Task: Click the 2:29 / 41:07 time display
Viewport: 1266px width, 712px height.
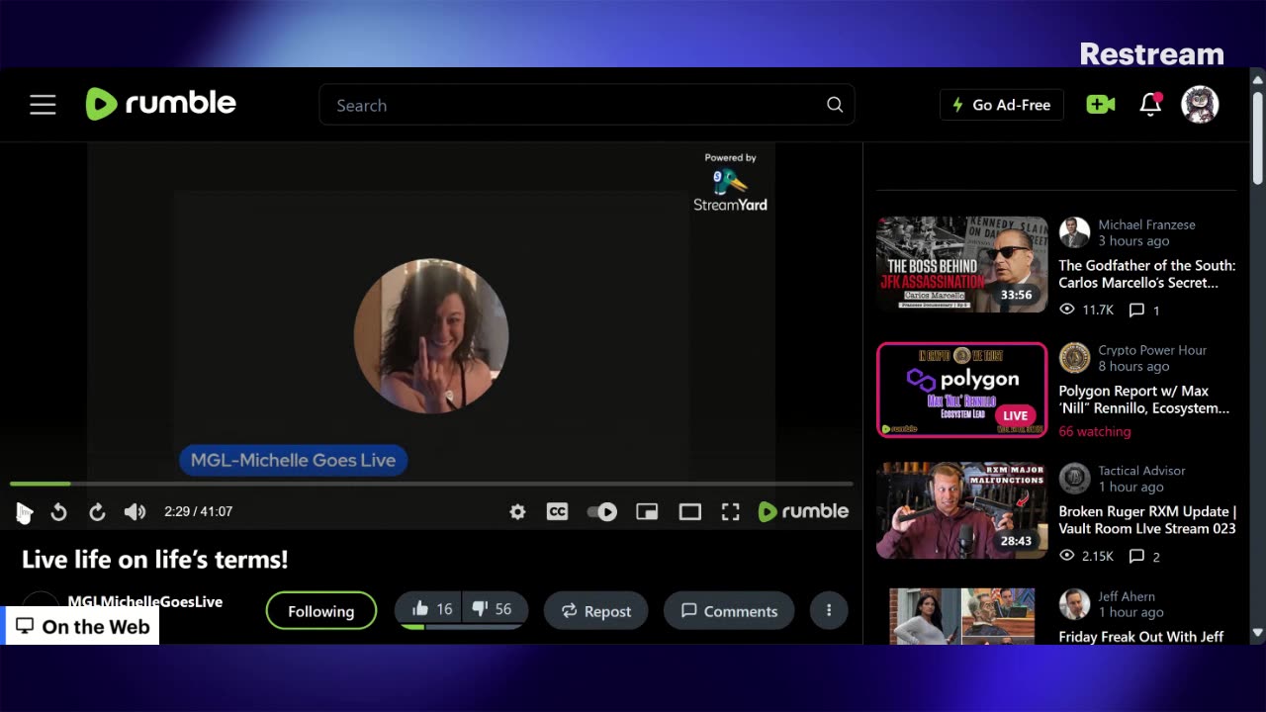Action: click(x=199, y=511)
